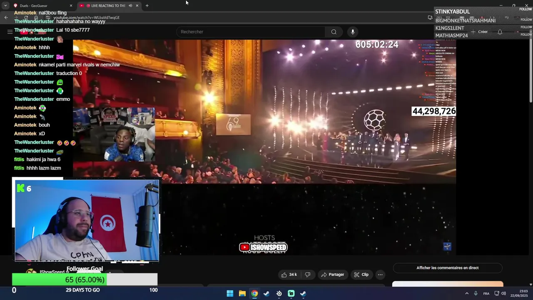This screenshot has width=533, height=300.
Task: Click the 605:02:24 stream timer
Action: 377,45
